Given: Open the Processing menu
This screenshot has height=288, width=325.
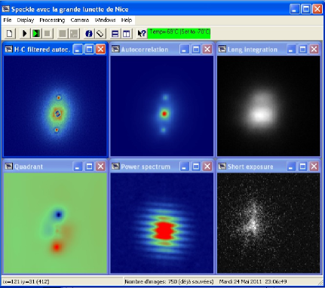Looking at the screenshot, I should [52, 20].
